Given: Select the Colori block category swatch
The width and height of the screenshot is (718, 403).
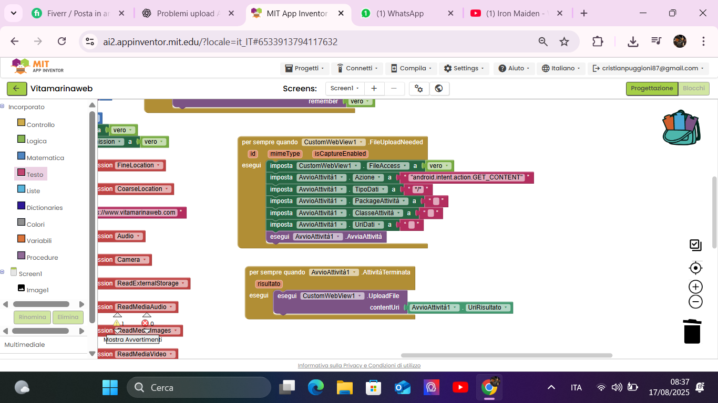Looking at the screenshot, I should point(22,222).
